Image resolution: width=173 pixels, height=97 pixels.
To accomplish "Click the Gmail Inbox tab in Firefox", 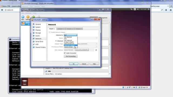I will coord(10,6).
